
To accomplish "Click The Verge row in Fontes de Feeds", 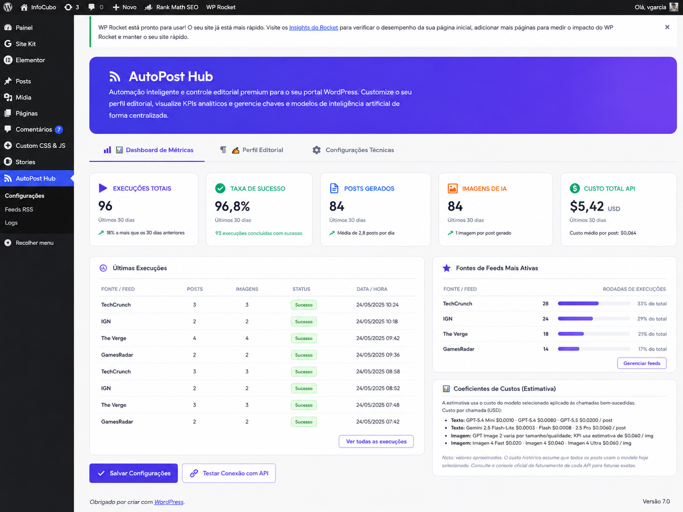I will 555,334.
